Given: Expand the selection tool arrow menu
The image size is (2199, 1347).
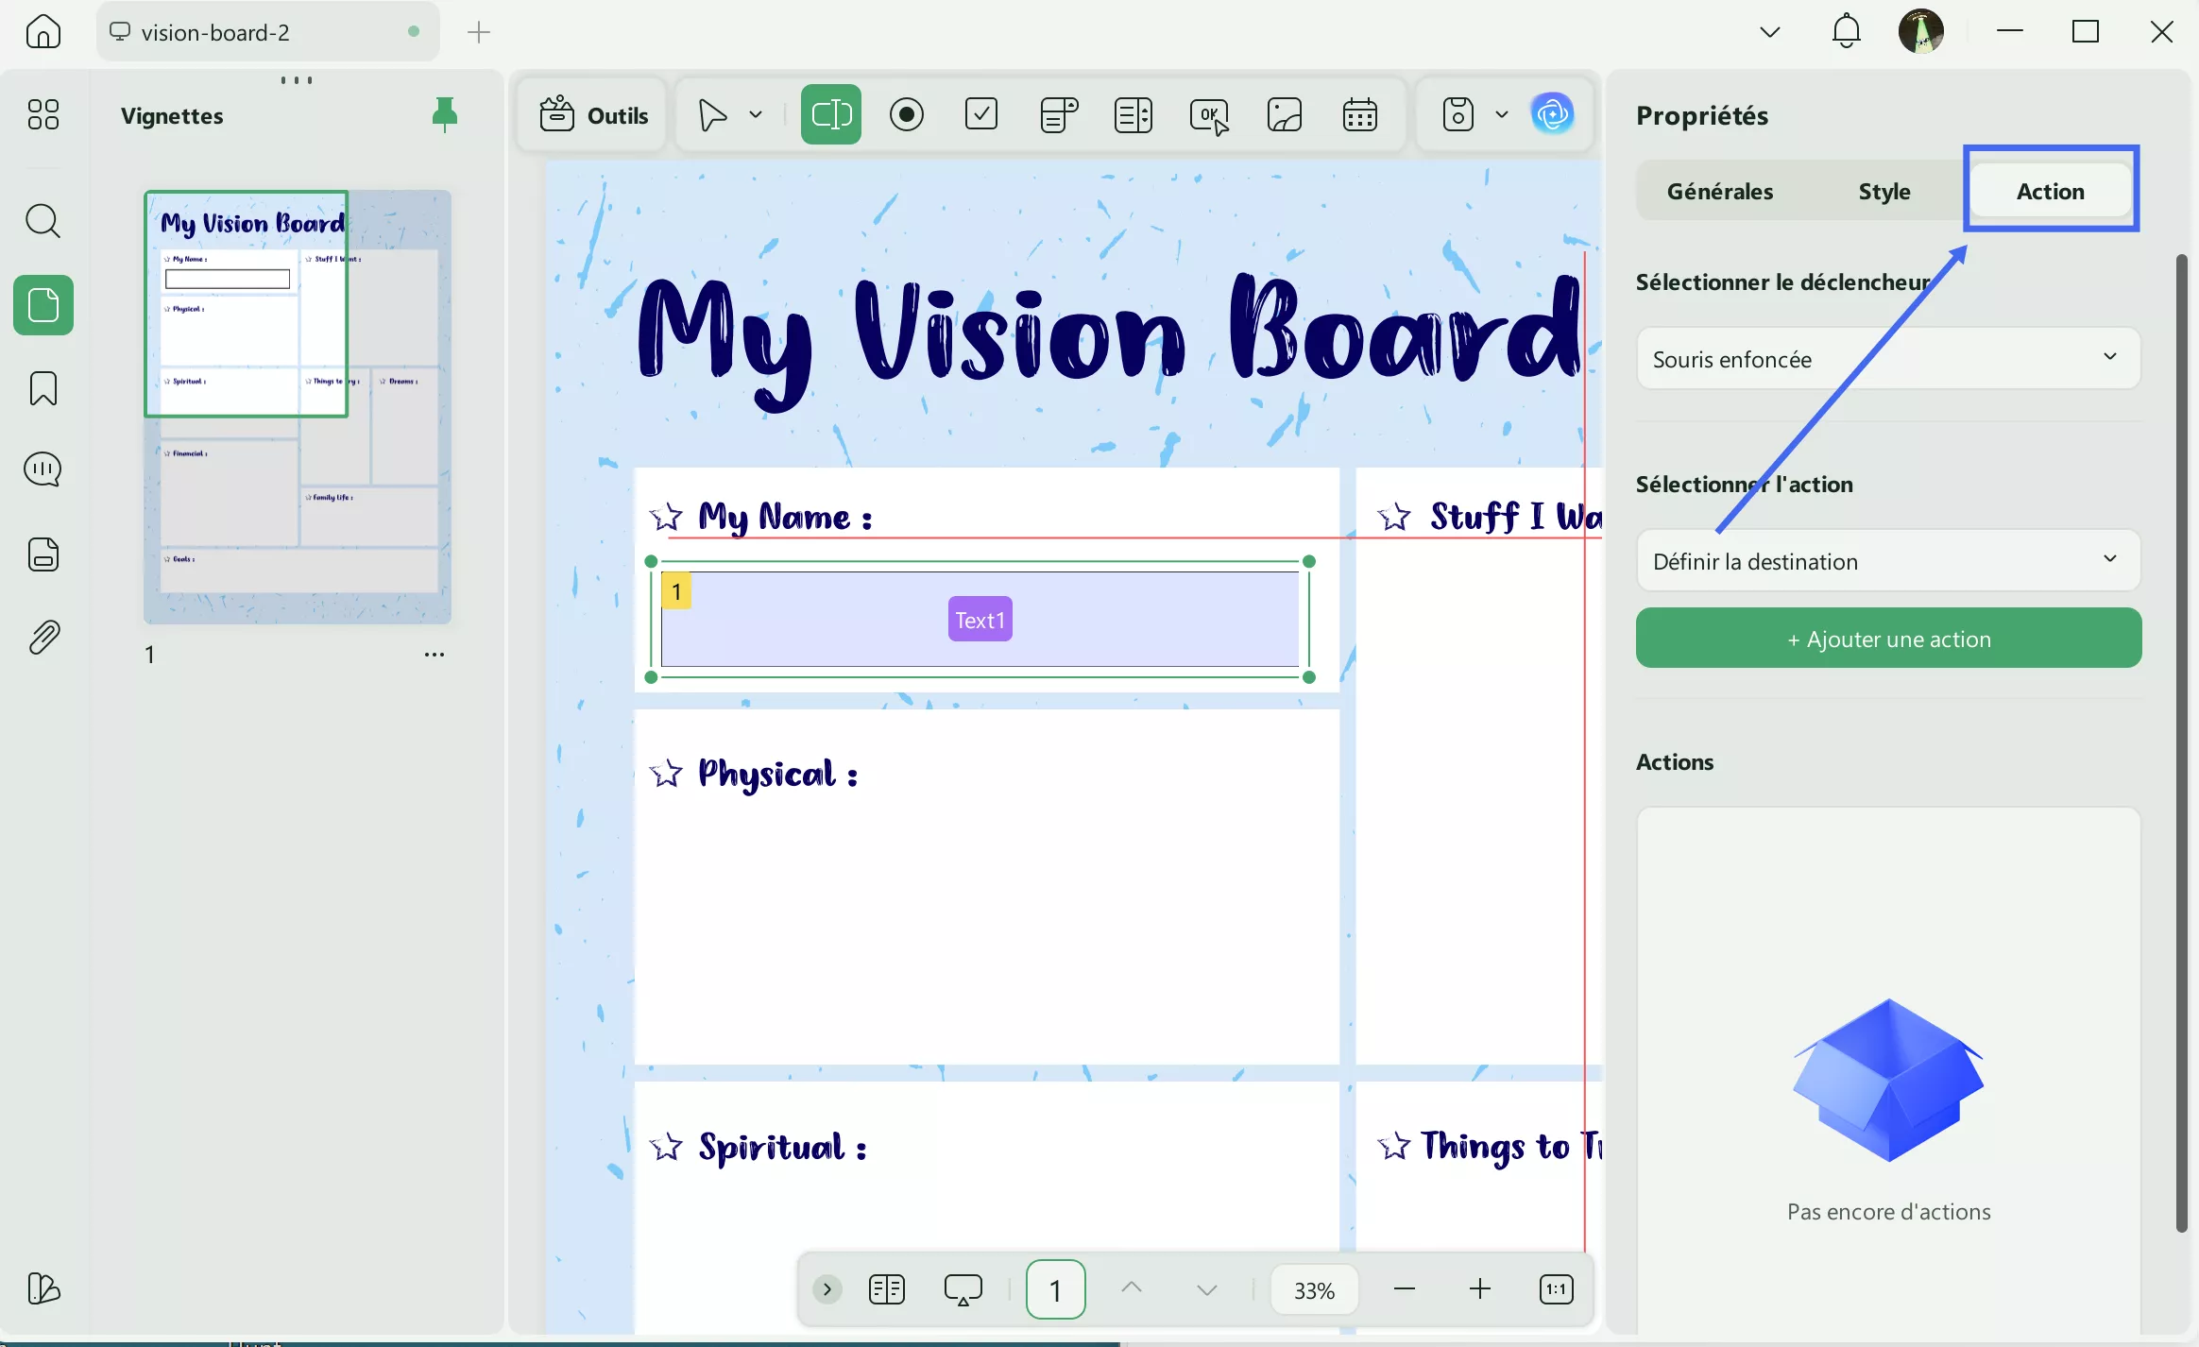Looking at the screenshot, I should coord(756,114).
